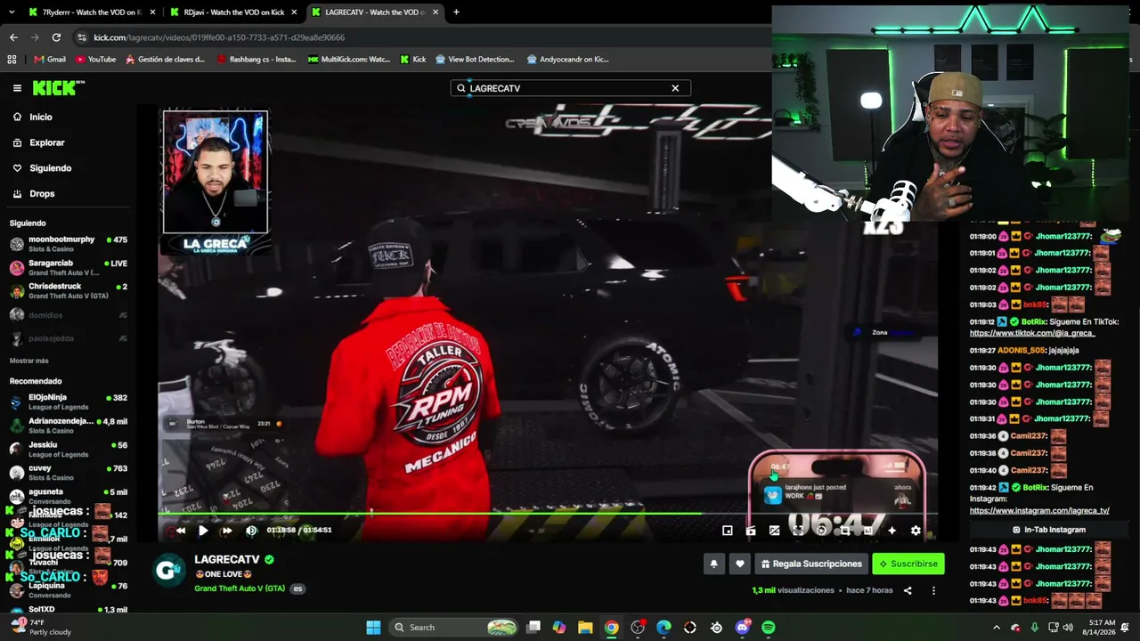Click the address bar URL

219,37
